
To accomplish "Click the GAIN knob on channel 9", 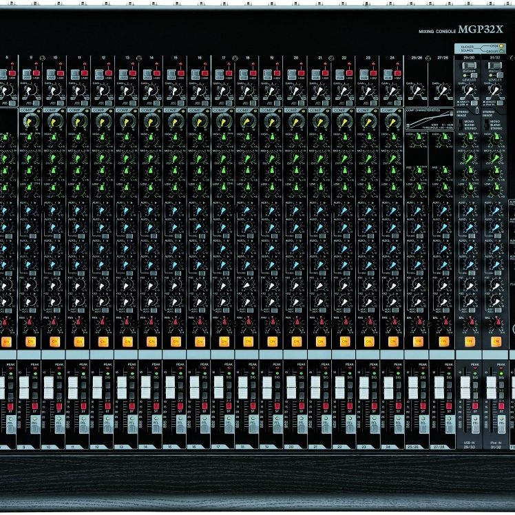I will (x=30, y=90).
